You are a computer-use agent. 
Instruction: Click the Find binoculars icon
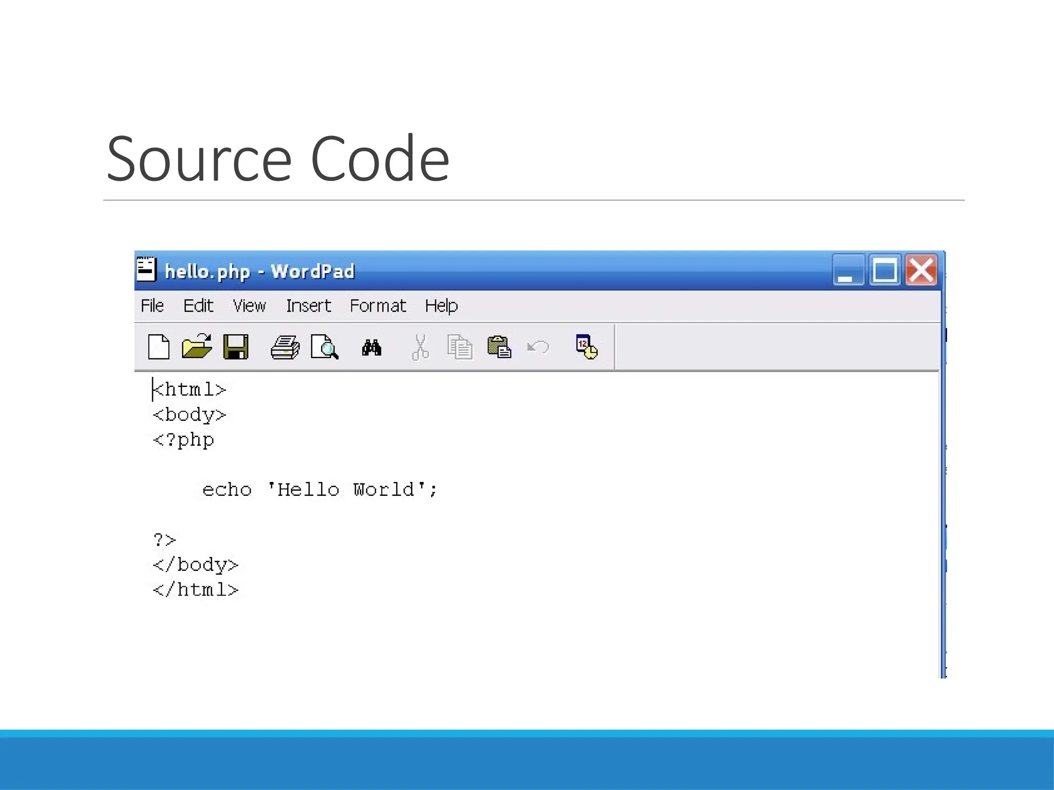[x=372, y=348]
